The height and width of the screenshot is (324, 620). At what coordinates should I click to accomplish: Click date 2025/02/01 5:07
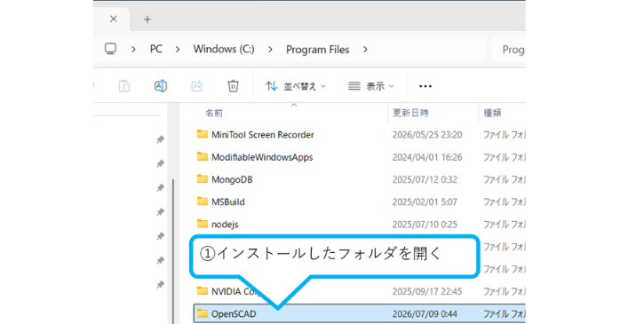(x=425, y=202)
